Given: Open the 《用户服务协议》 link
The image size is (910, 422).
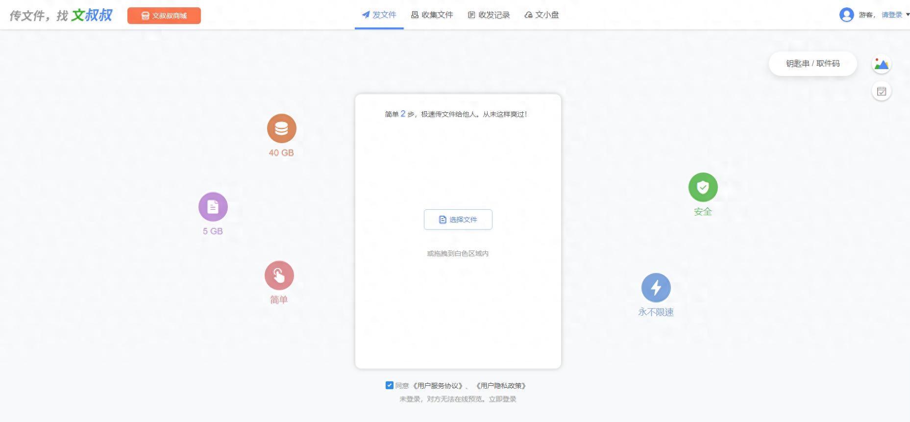Looking at the screenshot, I should click(438, 386).
